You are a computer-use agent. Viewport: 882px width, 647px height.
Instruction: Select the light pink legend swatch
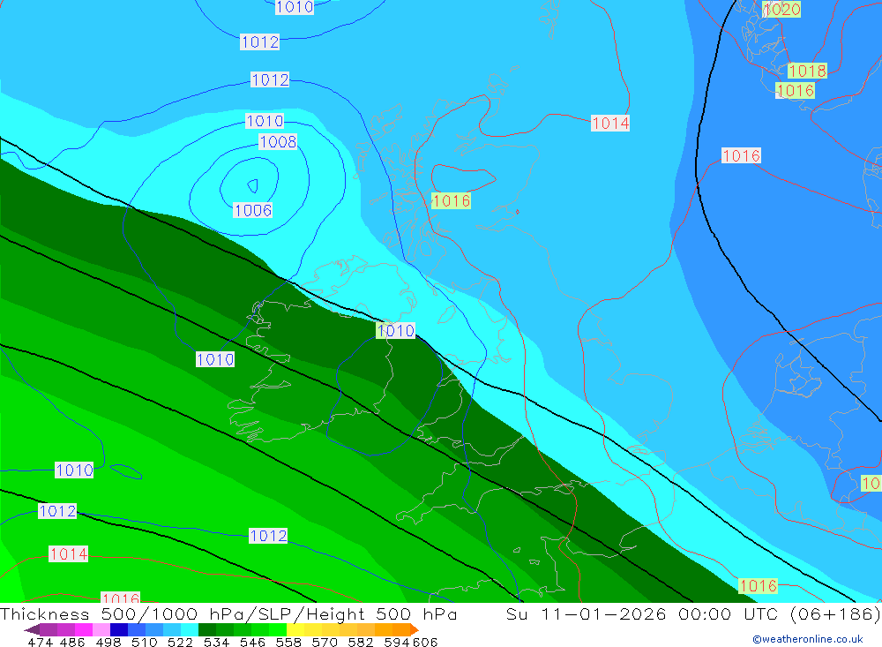pyautogui.click(x=101, y=629)
